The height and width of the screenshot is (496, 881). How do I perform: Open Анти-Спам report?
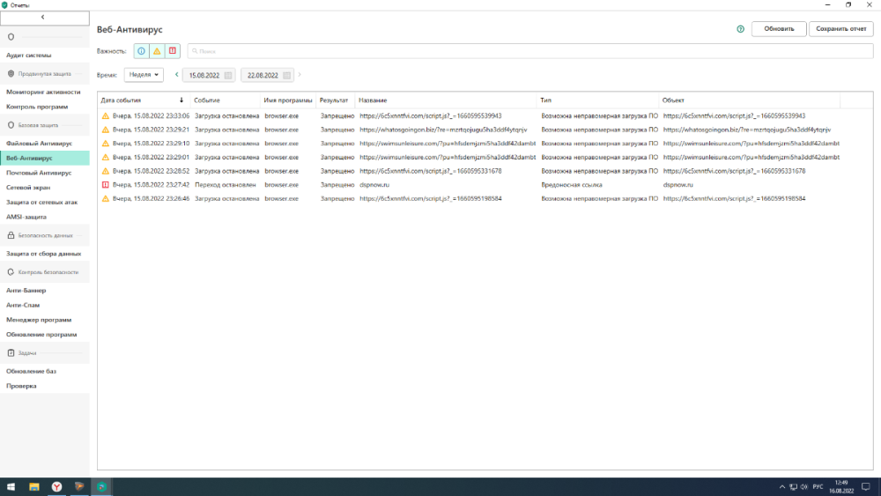(x=23, y=305)
